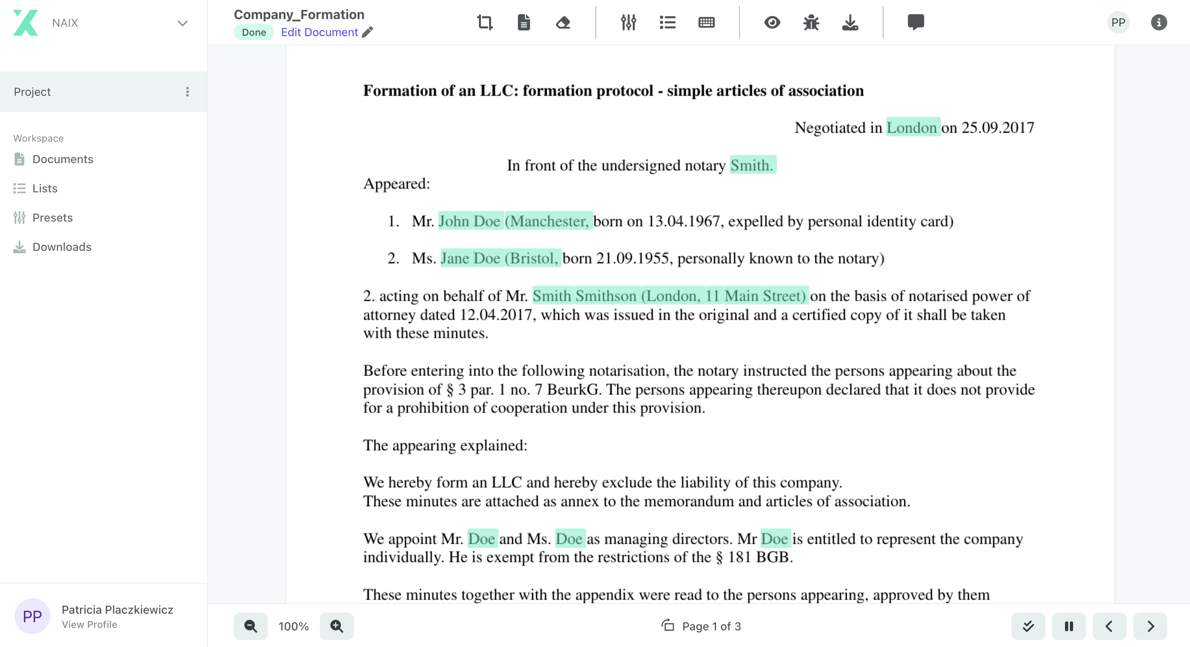Expand the NAIX workspace dropdown
Viewport: 1190px width, 647px height.
click(183, 23)
